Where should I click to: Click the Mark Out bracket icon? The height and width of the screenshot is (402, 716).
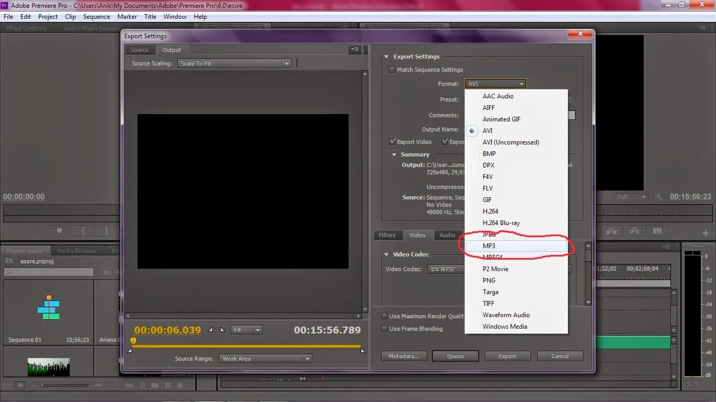(107, 231)
